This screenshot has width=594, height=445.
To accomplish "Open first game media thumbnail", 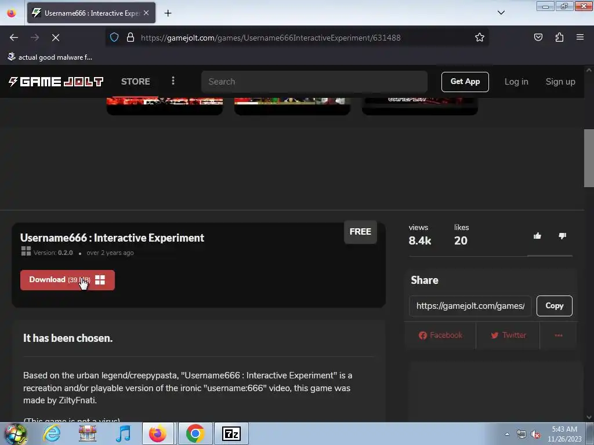I will [164, 106].
